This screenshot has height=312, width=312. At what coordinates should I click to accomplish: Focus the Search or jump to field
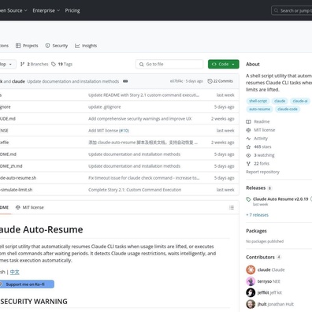click(292, 10)
